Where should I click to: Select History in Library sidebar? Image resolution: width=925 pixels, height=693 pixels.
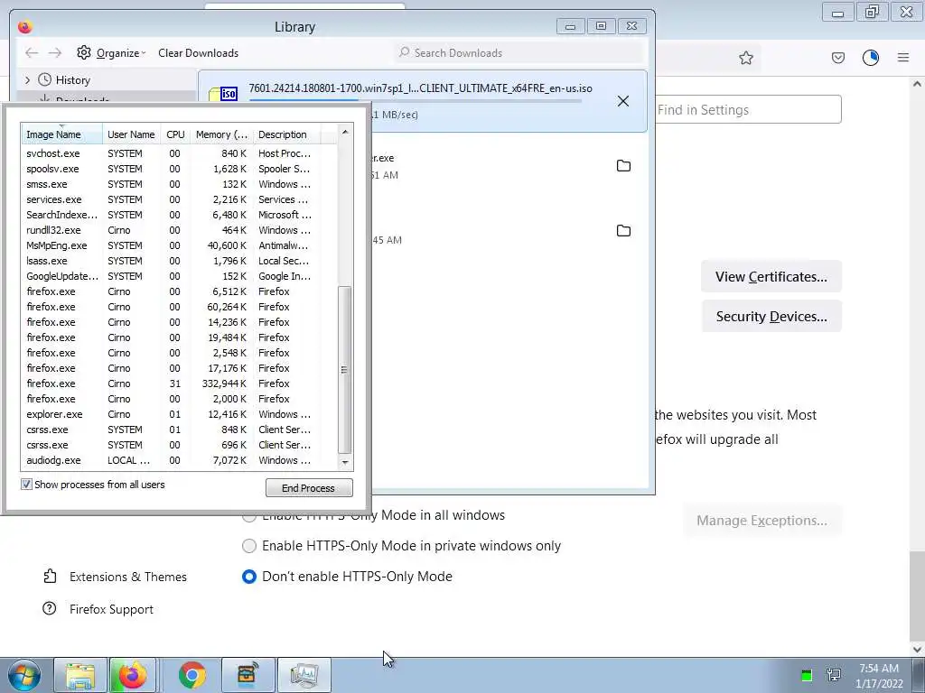point(72,80)
